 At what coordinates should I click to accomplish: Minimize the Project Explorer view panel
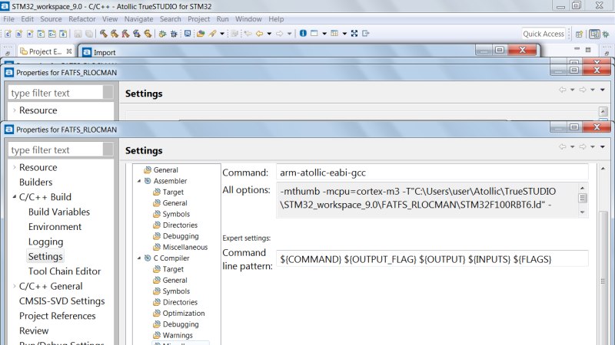577,49
